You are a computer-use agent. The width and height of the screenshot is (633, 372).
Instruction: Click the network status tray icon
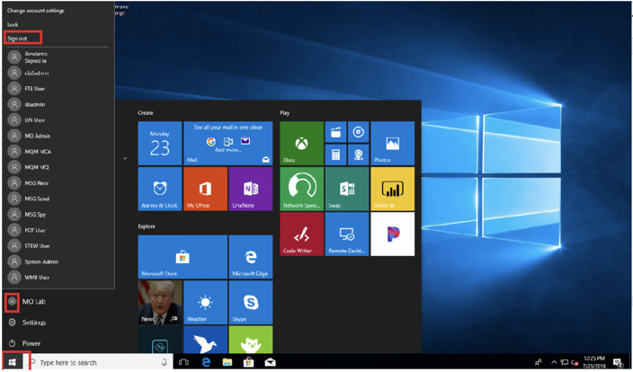[x=565, y=363]
